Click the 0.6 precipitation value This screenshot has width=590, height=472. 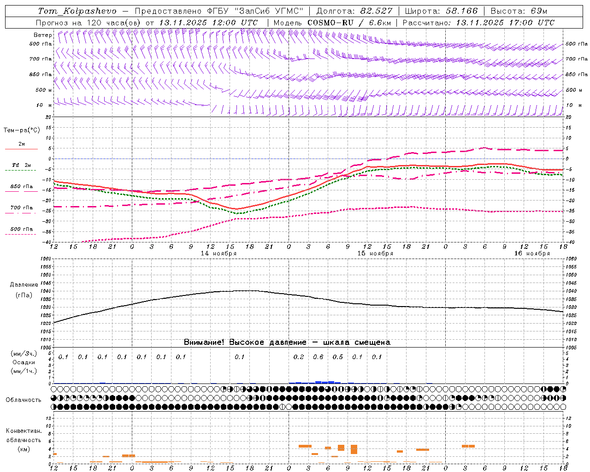pos(318,357)
